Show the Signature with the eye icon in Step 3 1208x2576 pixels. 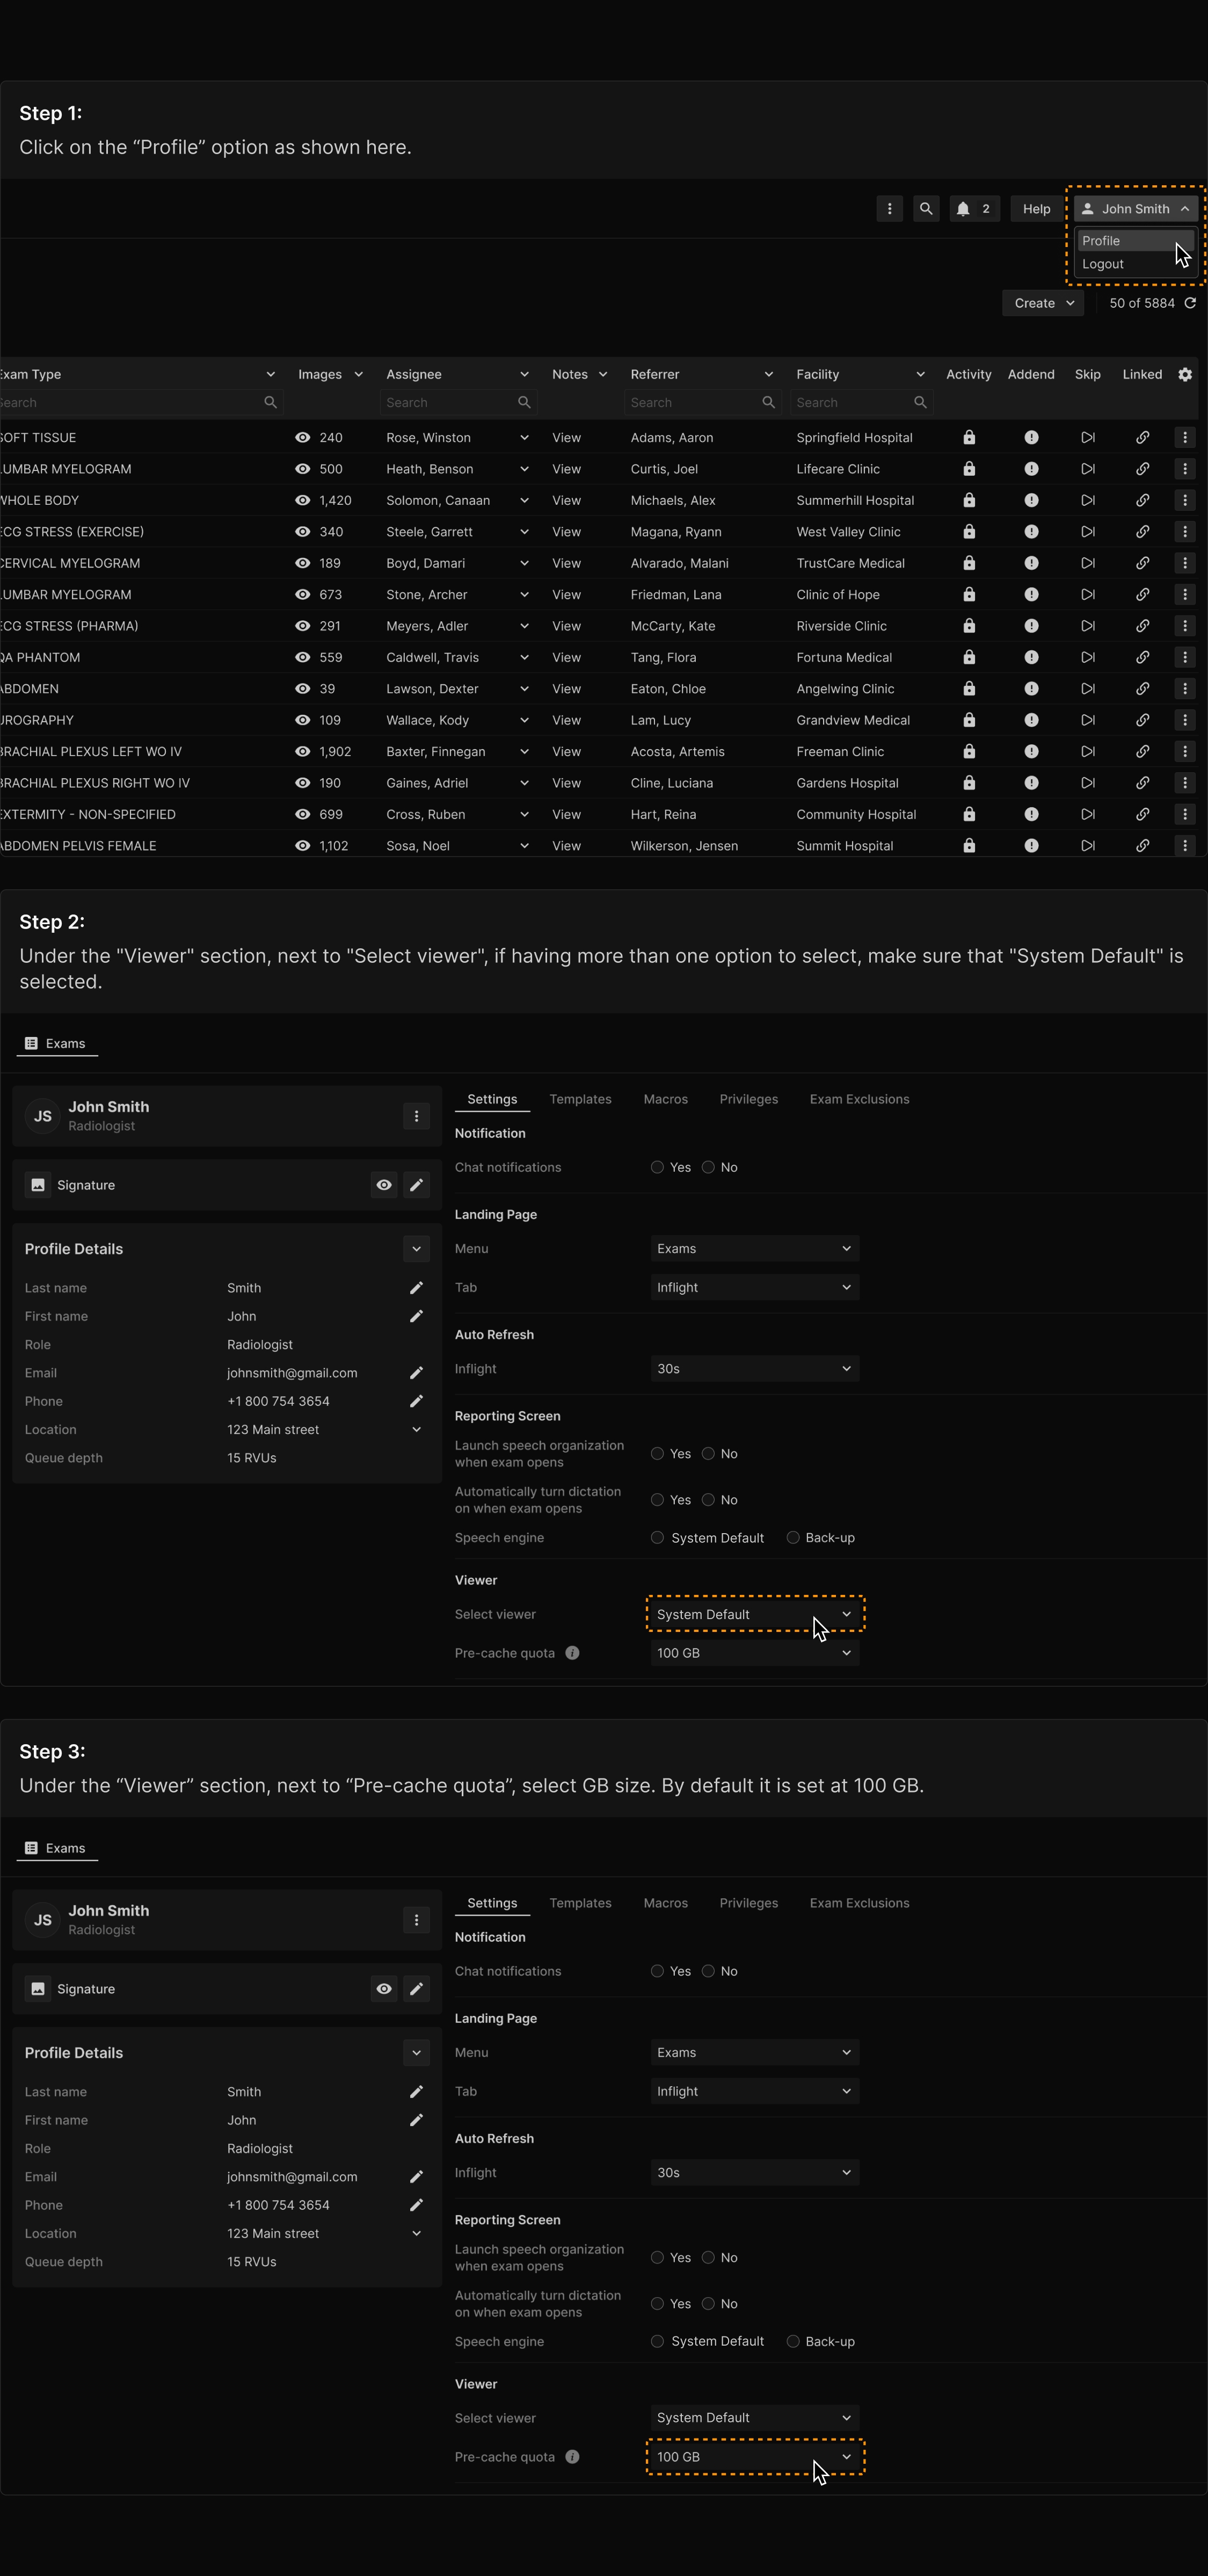(384, 1989)
